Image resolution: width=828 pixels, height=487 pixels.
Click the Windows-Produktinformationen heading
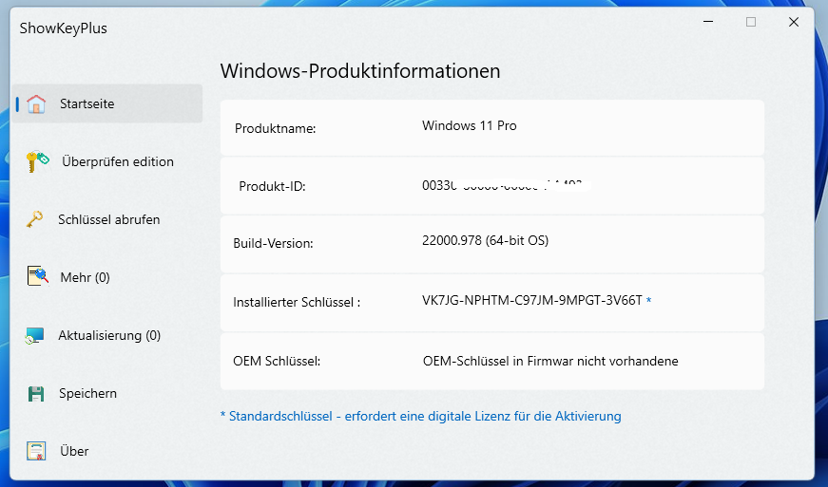pyautogui.click(x=360, y=71)
